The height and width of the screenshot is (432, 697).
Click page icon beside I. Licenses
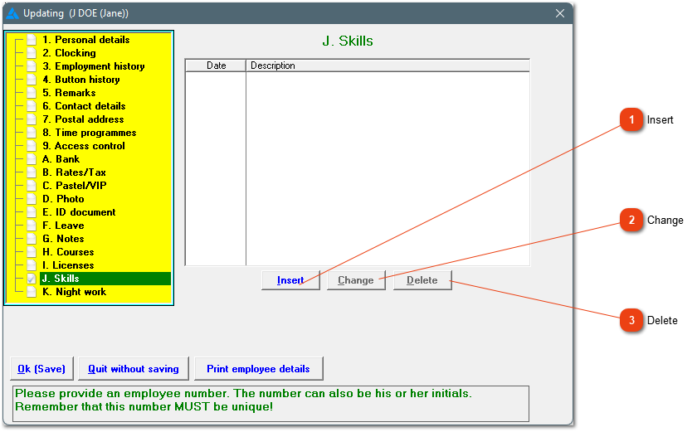tap(32, 266)
